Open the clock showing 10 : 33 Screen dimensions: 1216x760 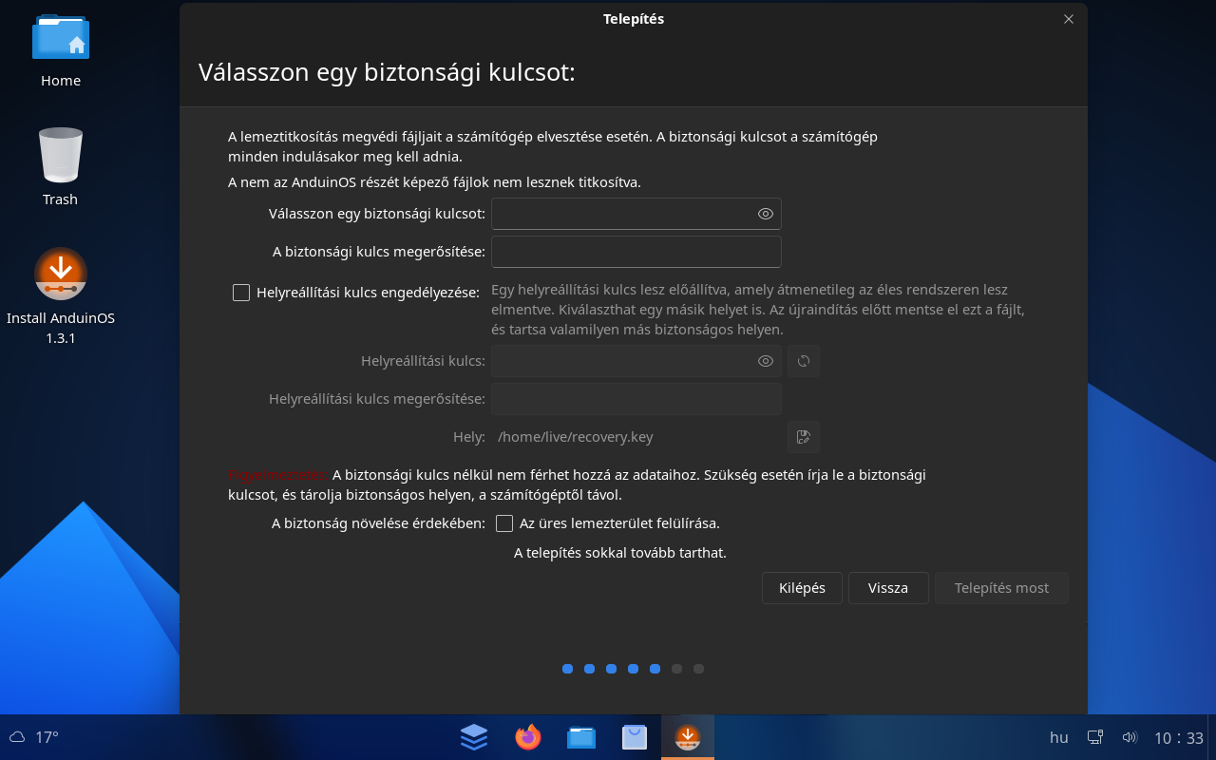[1179, 737]
